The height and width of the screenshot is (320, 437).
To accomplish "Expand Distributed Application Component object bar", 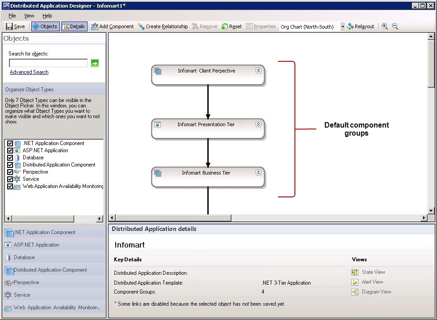I will point(55,270).
